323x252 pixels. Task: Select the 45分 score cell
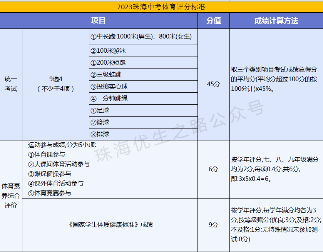[x=214, y=84]
